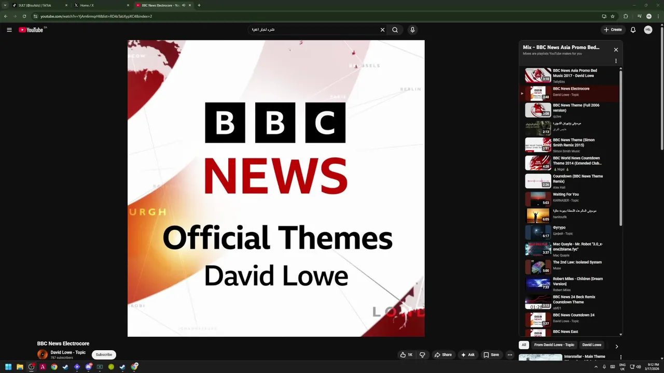Open the YouTube notifications bell
The width and height of the screenshot is (664, 373).
633,30
